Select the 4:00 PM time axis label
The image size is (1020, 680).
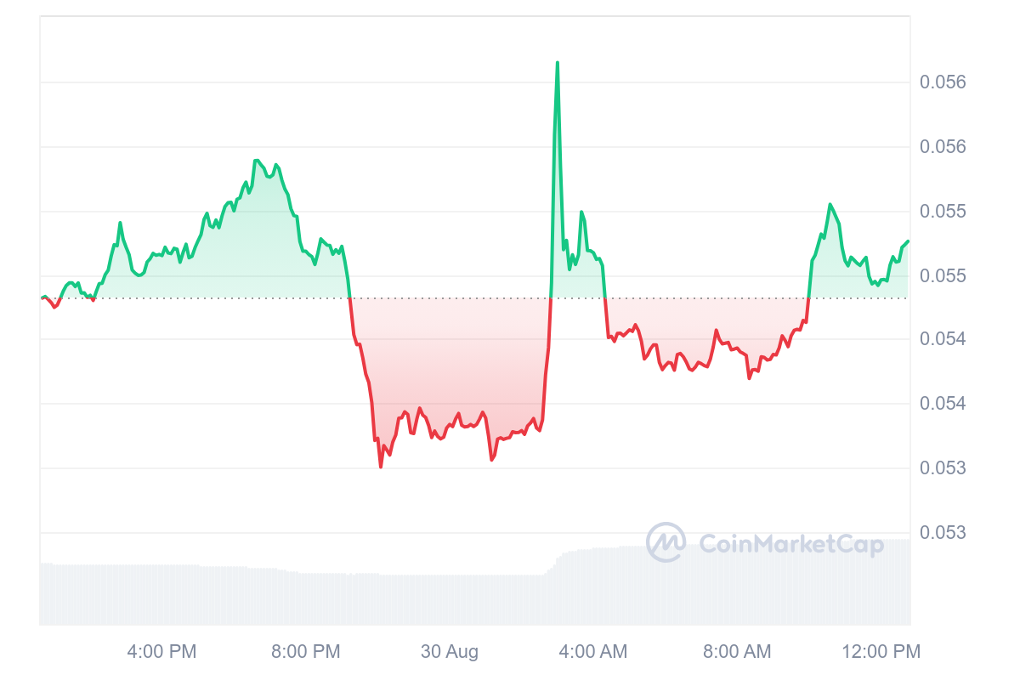(161, 652)
